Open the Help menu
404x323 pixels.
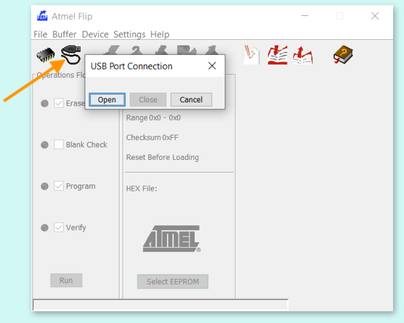[x=160, y=35]
